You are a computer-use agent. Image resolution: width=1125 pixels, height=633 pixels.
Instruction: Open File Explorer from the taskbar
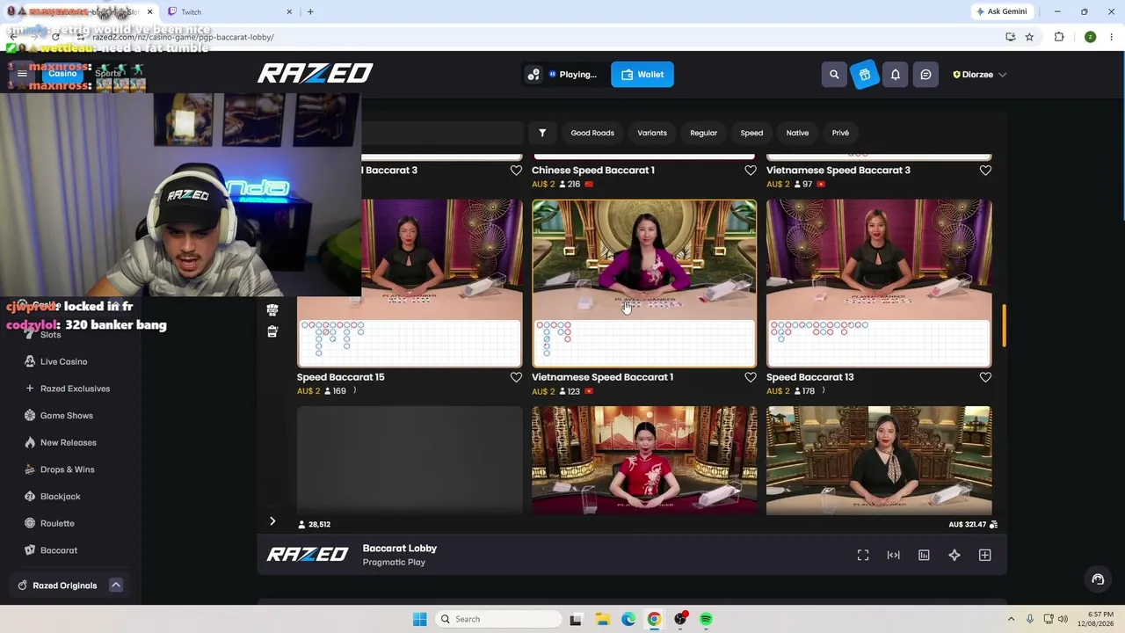pos(602,619)
